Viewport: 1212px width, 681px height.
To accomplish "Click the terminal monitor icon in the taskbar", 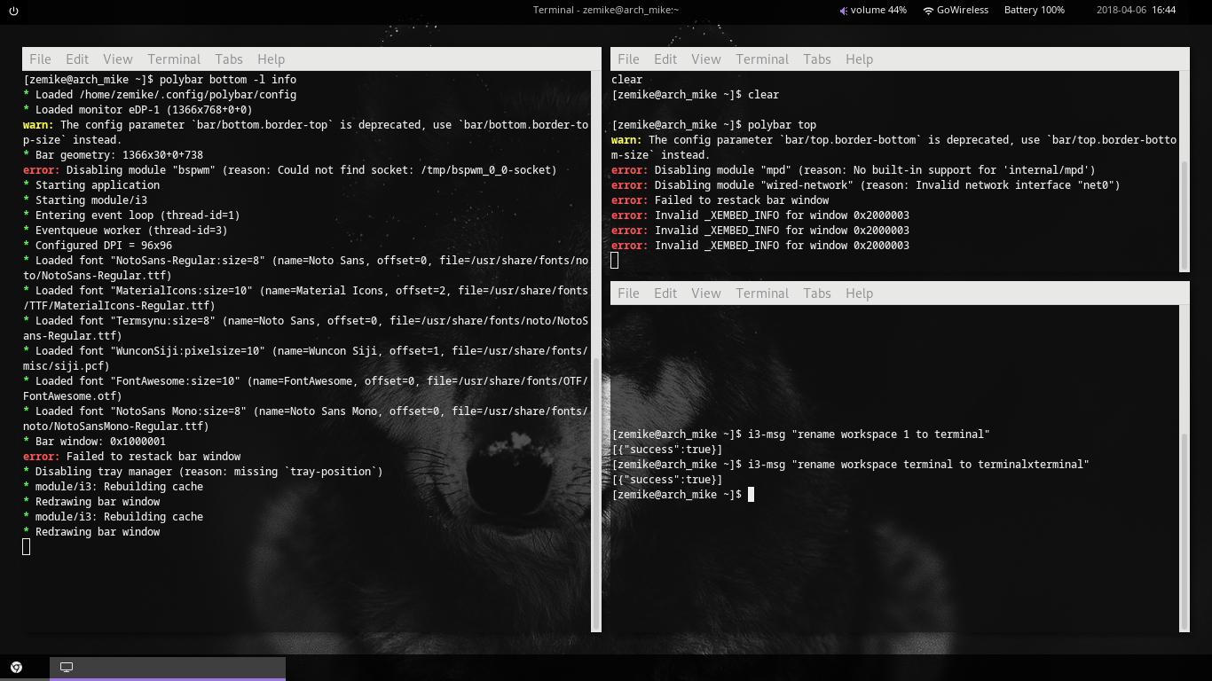I will 67,668.
